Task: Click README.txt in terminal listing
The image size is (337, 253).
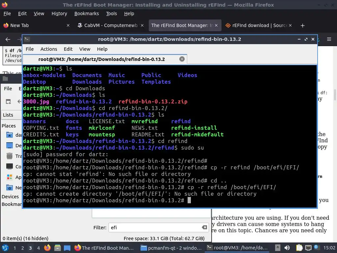Action: point(148,134)
